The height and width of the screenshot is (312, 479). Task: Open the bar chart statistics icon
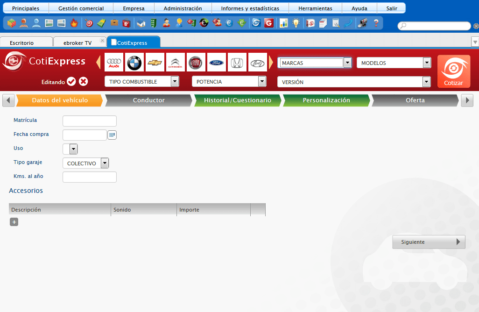(283, 23)
